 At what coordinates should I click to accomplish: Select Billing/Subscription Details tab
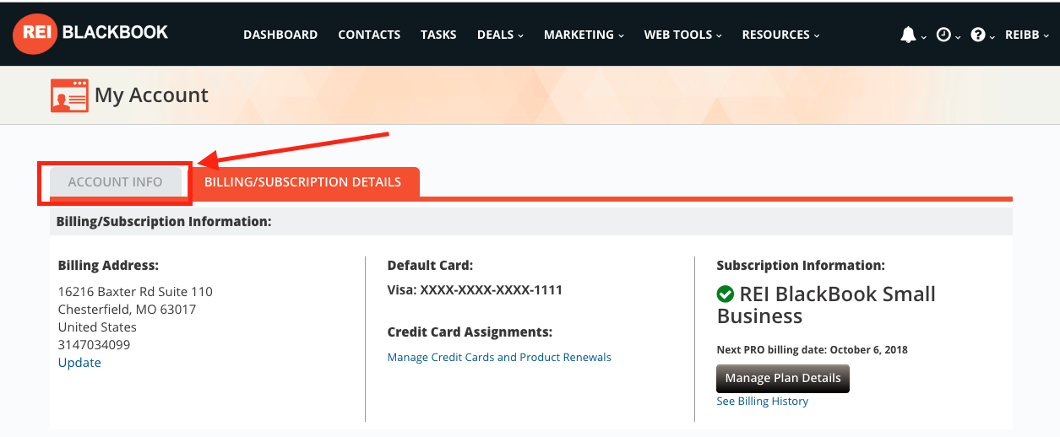[302, 182]
